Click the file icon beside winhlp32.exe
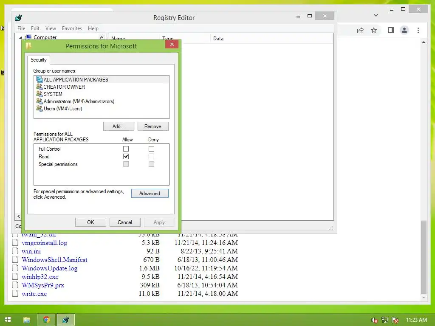Viewport: 435px width, 326px height. click(15, 276)
